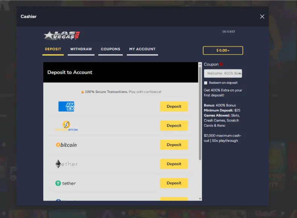Click '$2,000 maximum cash-out' text
The width and height of the screenshot is (297, 218).
222,138
